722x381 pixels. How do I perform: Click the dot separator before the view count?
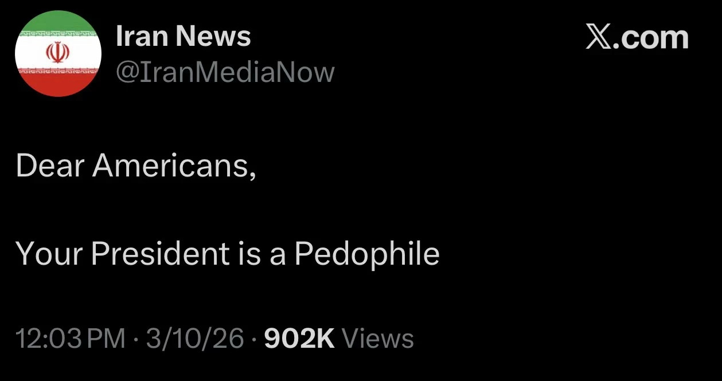(x=254, y=339)
